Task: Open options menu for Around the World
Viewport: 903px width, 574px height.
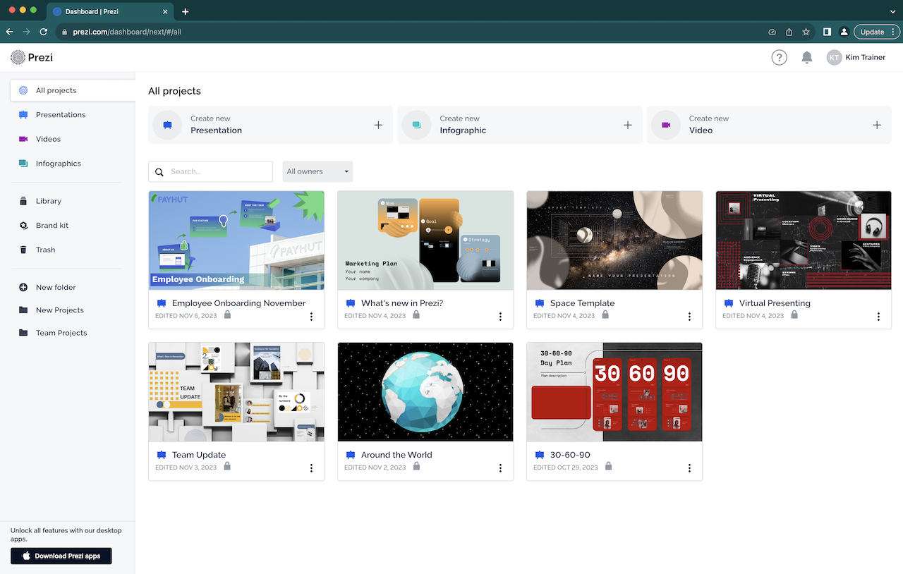Action: [500, 468]
